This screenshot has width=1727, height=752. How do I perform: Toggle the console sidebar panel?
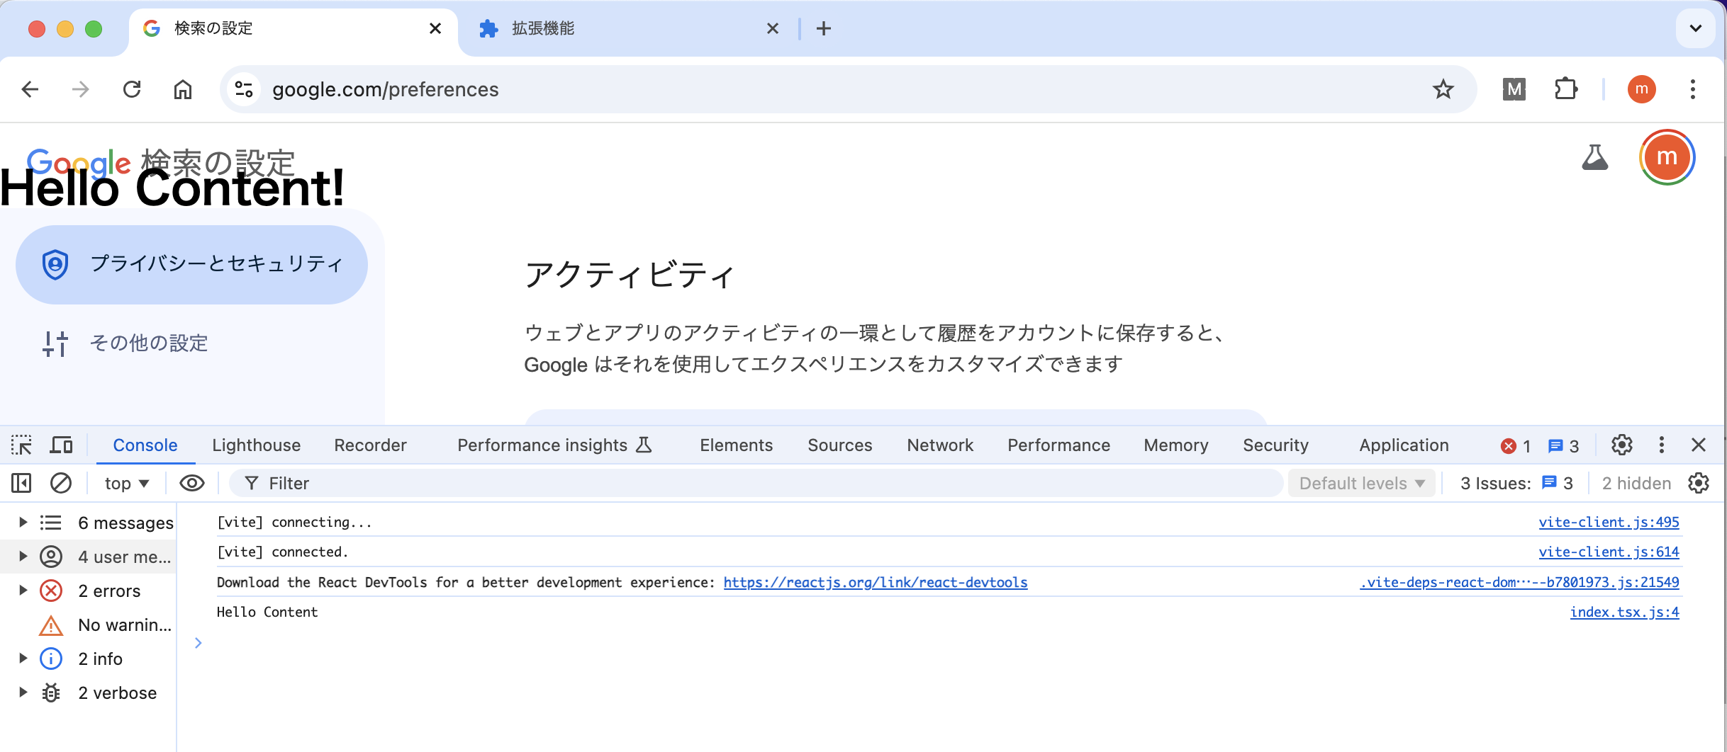[x=20, y=483]
